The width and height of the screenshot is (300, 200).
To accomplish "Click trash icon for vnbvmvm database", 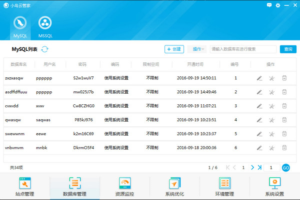I will pos(284,148).
